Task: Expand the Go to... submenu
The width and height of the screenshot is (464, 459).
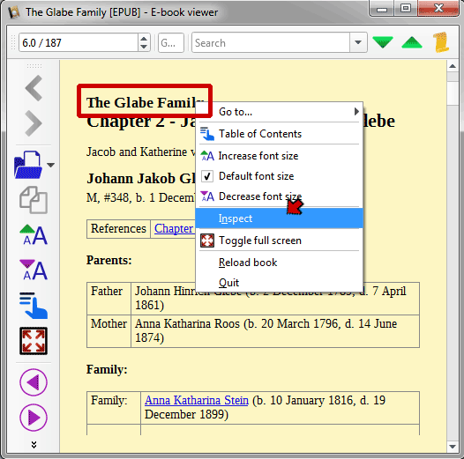Action: tap(279, 112)
